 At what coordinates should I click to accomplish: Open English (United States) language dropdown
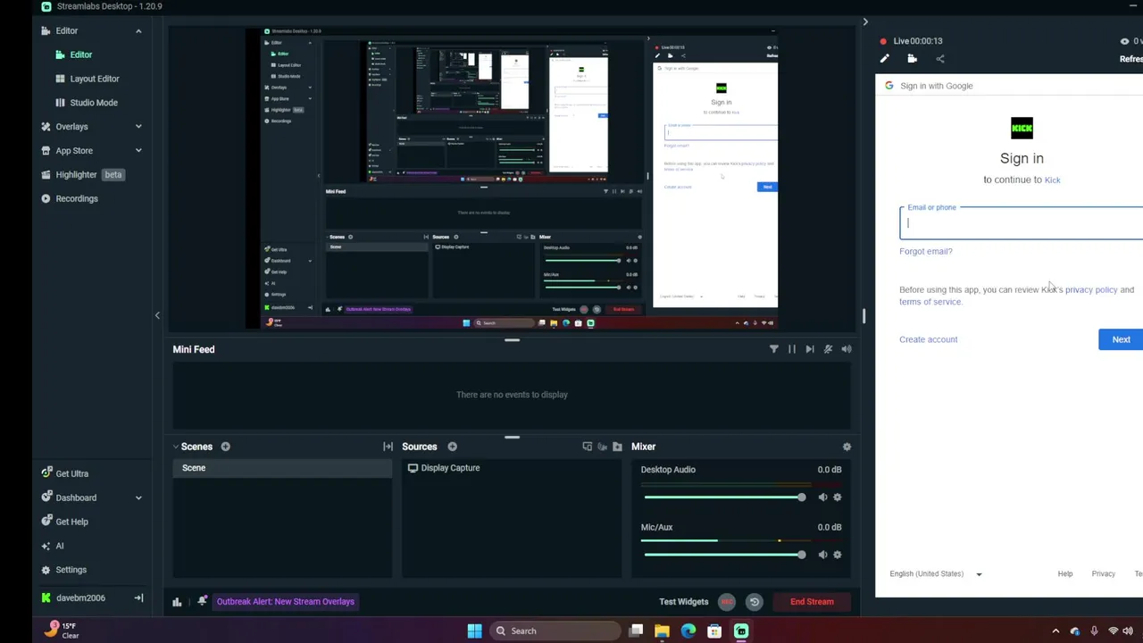(x=935, y=574)
